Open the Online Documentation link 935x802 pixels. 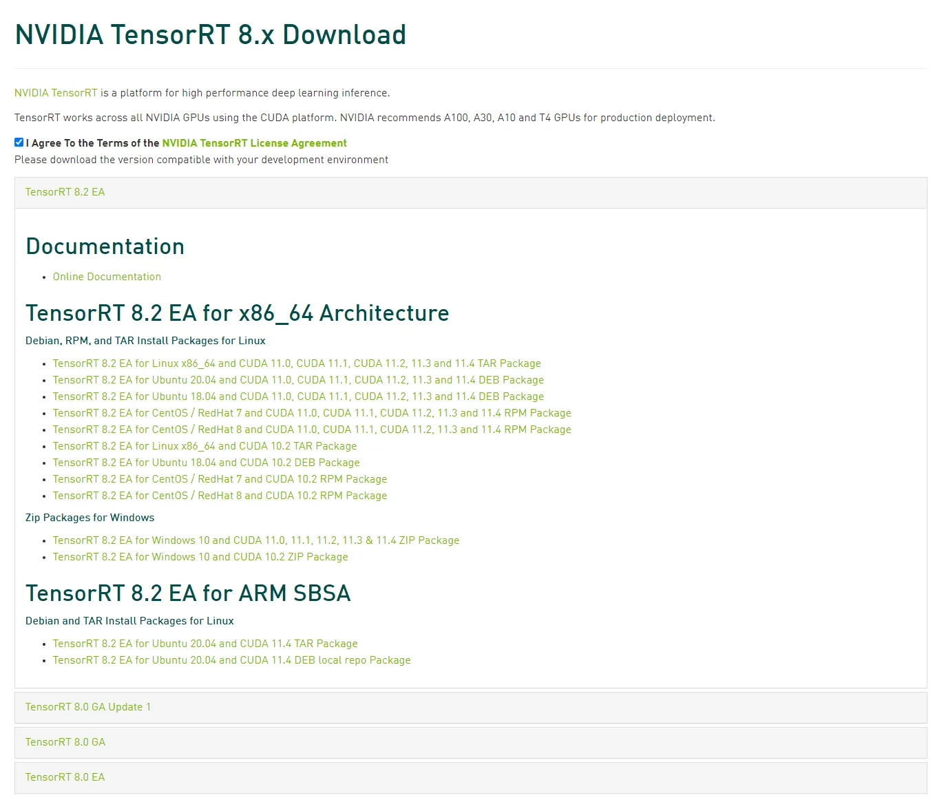pyautogui.click(x=107, y=277)
